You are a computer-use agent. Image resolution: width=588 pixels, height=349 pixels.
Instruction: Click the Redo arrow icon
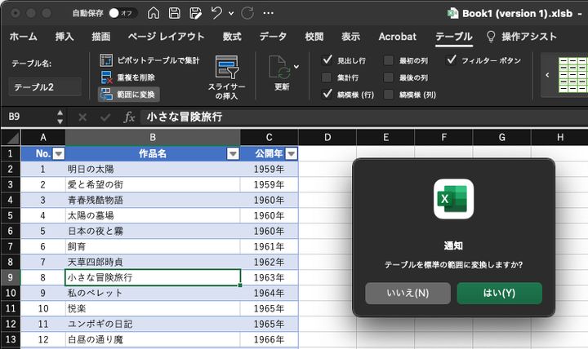pyautogui.click(x=247, y=13)
